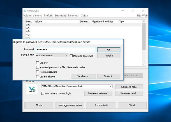The width and height of the screenshot is (171, 122).
Task: Open the PKCS-5 PRF Autorilevamento dropdown
Action: point(52,55)
